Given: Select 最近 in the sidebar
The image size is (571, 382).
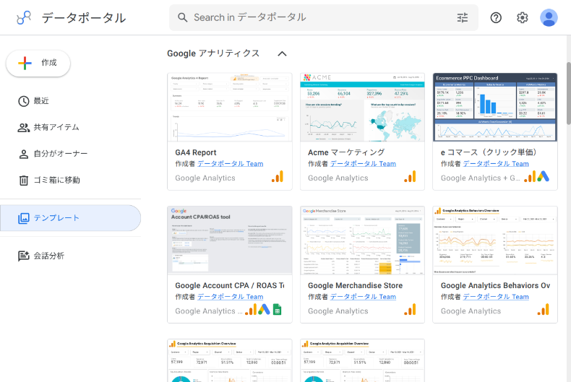Looking at the screenshot, I should tap(70, 101).
